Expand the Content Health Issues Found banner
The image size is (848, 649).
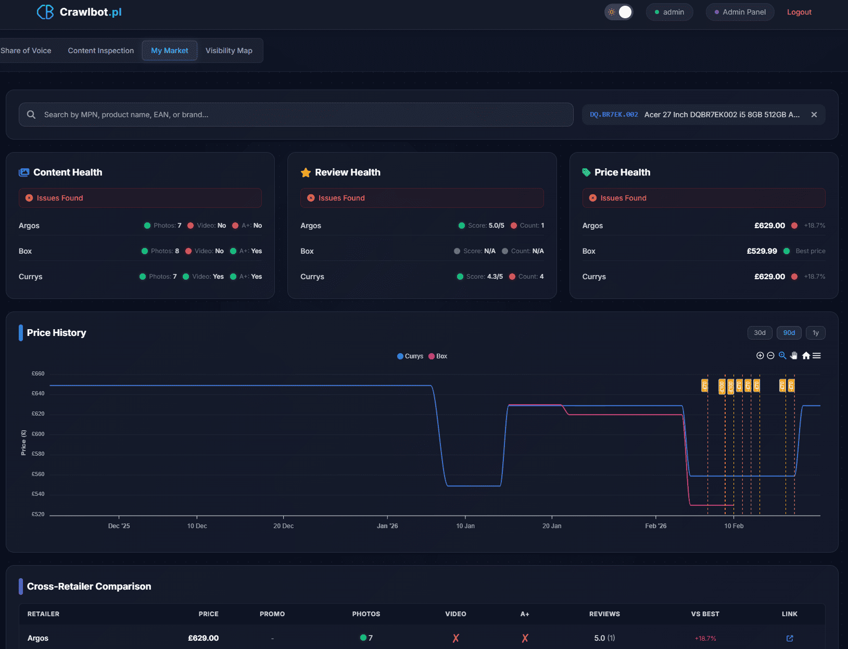point(140,198)
